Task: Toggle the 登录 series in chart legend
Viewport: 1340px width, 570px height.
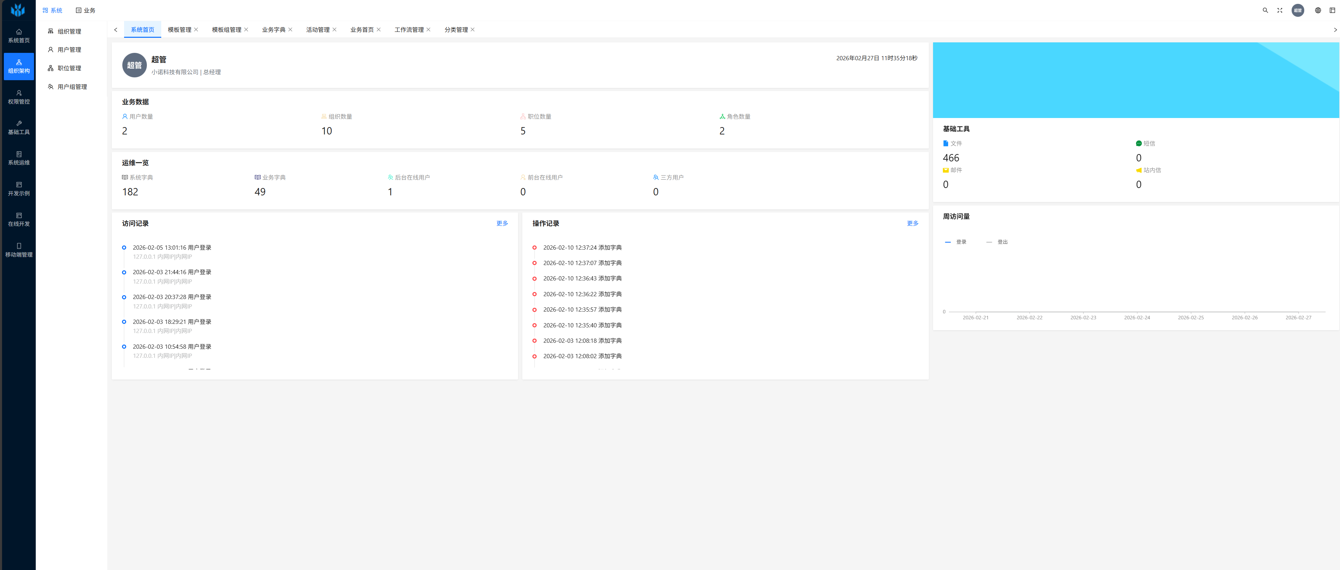Action: 955,242
